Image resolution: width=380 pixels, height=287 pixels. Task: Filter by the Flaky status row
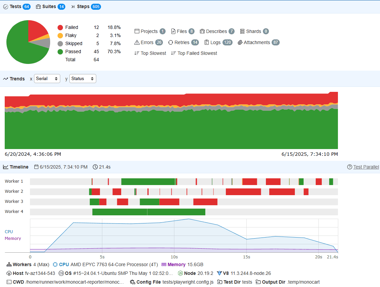pyautogui.click(x=71, y=36)
